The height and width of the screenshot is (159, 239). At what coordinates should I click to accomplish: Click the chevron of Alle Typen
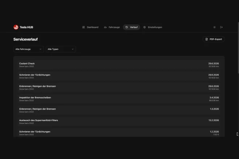(x=73, y=49)
